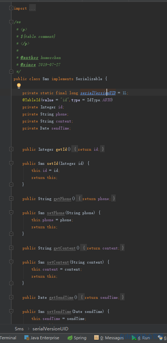Open the Java Enterprise tool window
Viewport: 167px width, 343px height.
pos(42,338)
